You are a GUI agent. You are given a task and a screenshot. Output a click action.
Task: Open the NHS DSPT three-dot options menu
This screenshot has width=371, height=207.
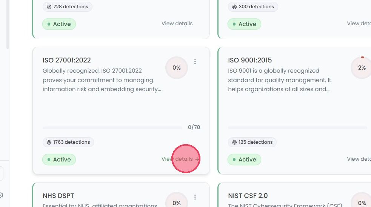pos(195,197)
